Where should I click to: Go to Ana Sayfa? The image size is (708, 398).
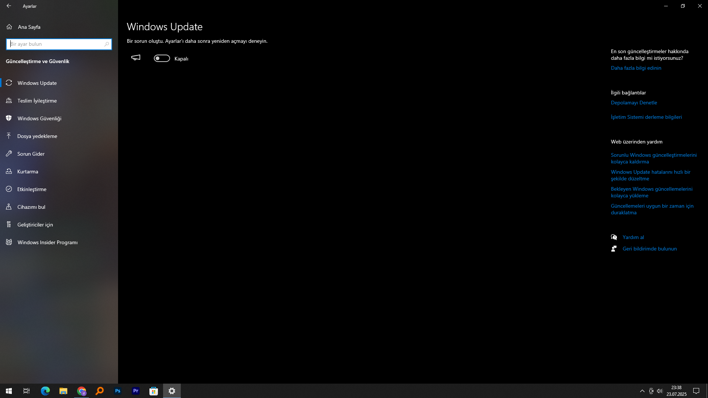59,27
